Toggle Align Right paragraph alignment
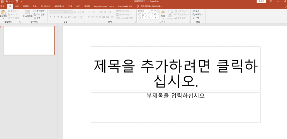Screen dimensions: 287x139 click(96, 17)
